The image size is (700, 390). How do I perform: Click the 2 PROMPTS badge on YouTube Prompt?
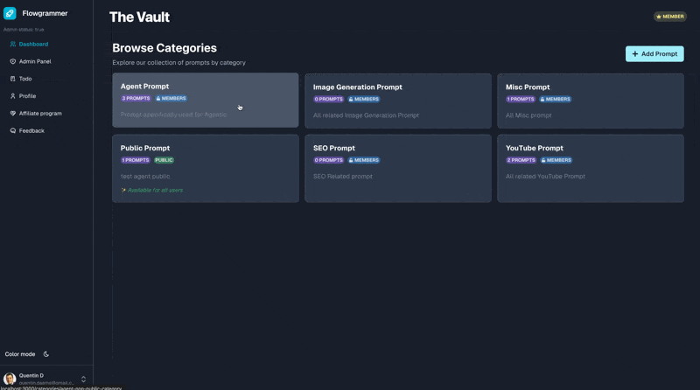coord(521,160)
